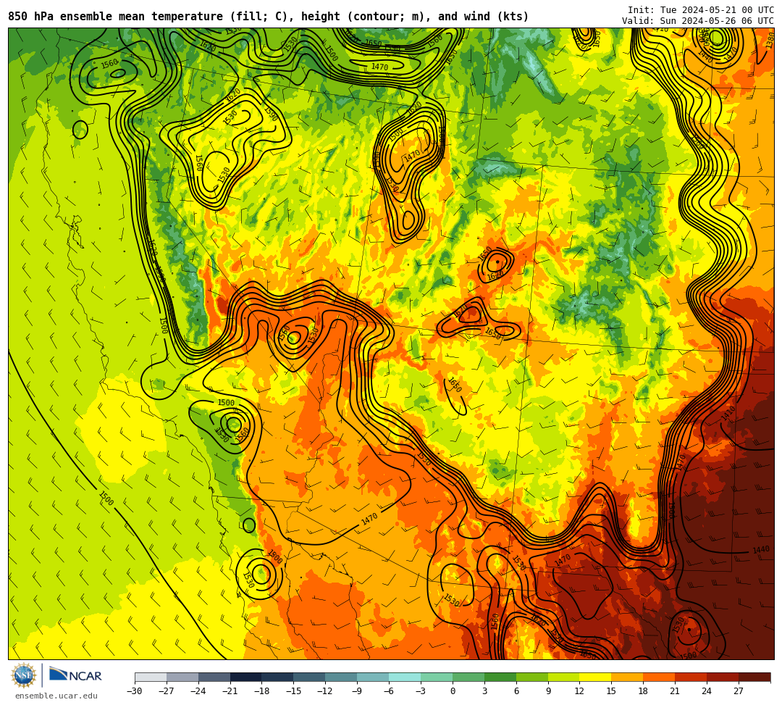
Task: Click the NSF logo emblem
Action: (x=23, y=676)
